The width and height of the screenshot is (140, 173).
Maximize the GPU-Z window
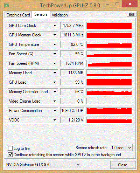[x=117, y=4]
